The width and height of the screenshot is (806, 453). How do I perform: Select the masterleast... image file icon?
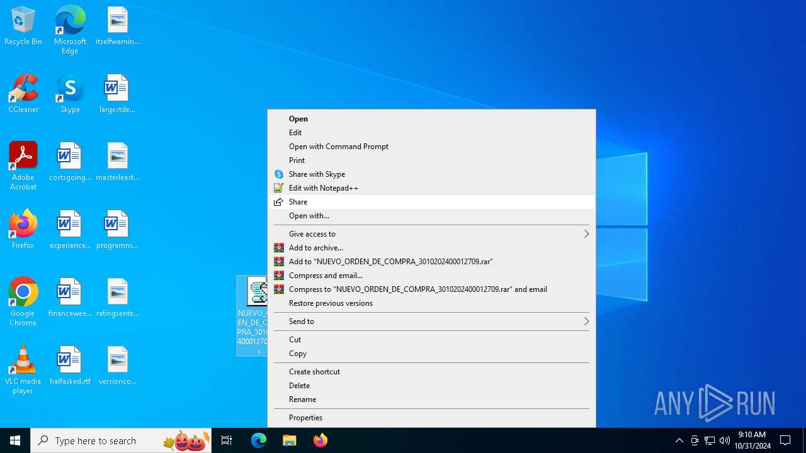117,162
